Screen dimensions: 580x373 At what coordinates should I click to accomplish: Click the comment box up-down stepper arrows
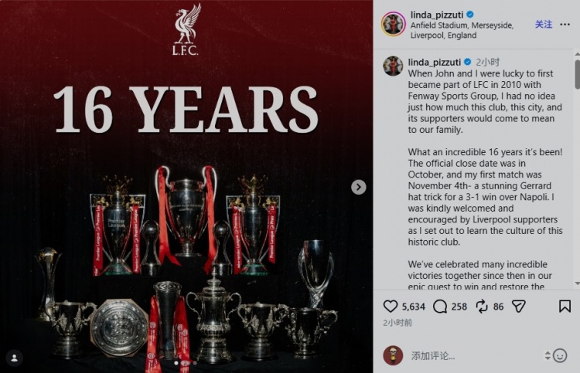(548, 356)
